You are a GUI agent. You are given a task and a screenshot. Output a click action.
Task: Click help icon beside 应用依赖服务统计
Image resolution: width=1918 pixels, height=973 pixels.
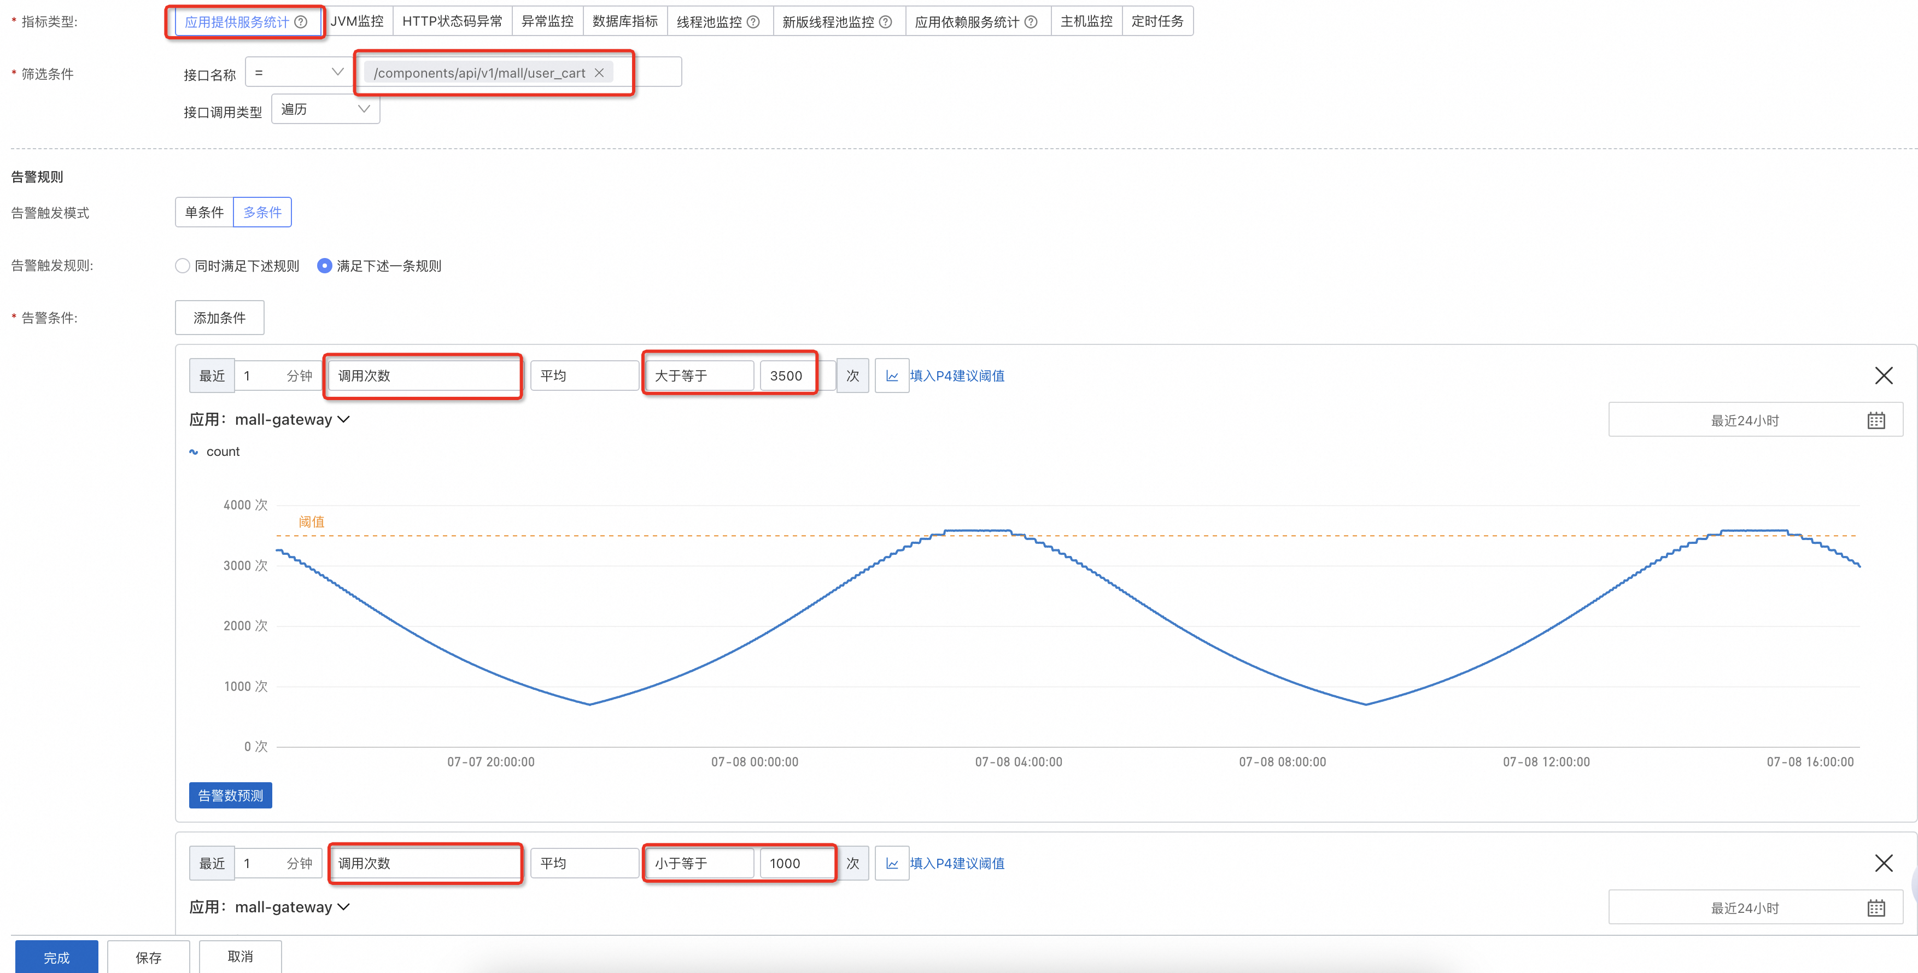click(1031, 21)
